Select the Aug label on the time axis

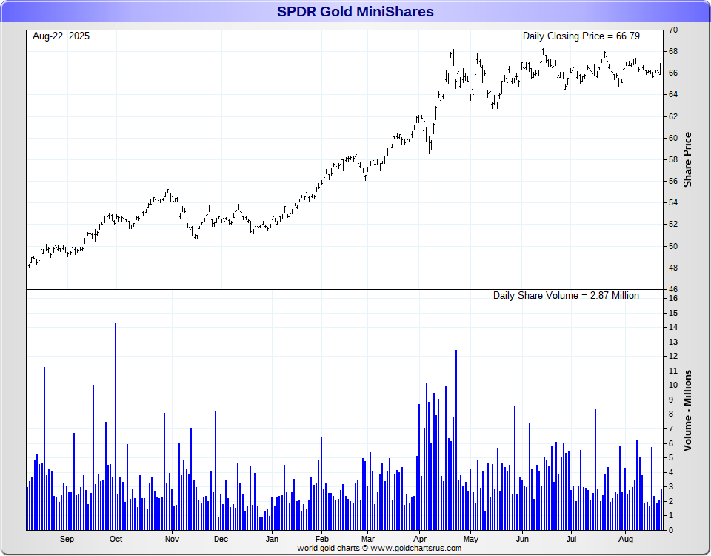pos(626,539)
